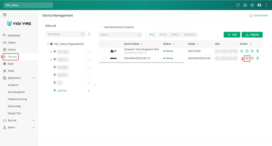Switch to the All(2) tab
The width and height of the screenshot is (272, 146).
[x=152, y=35]
